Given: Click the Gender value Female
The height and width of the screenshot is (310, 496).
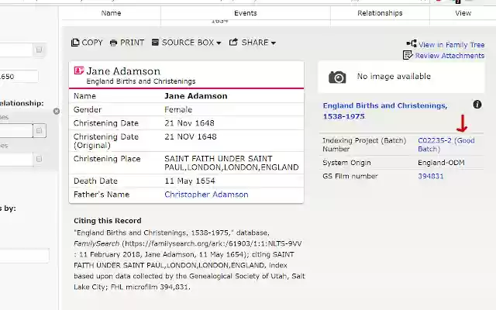Looking at the screenshot, I should pyautogui.click(x=178, y=109).
